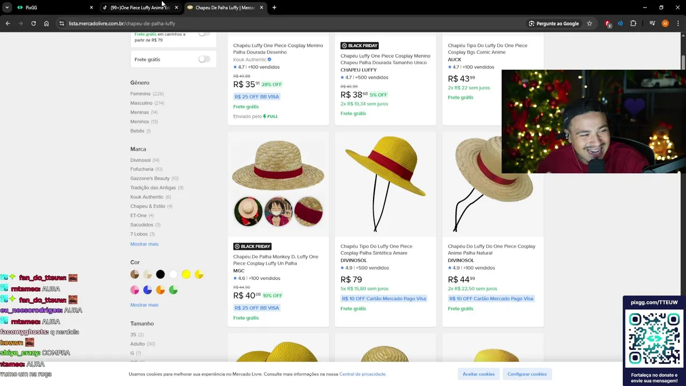Image resolution: width=686 pixels, height=386 pixels.
Task: Expand Mostrar mais under Marca
Action: pos(144,244)
